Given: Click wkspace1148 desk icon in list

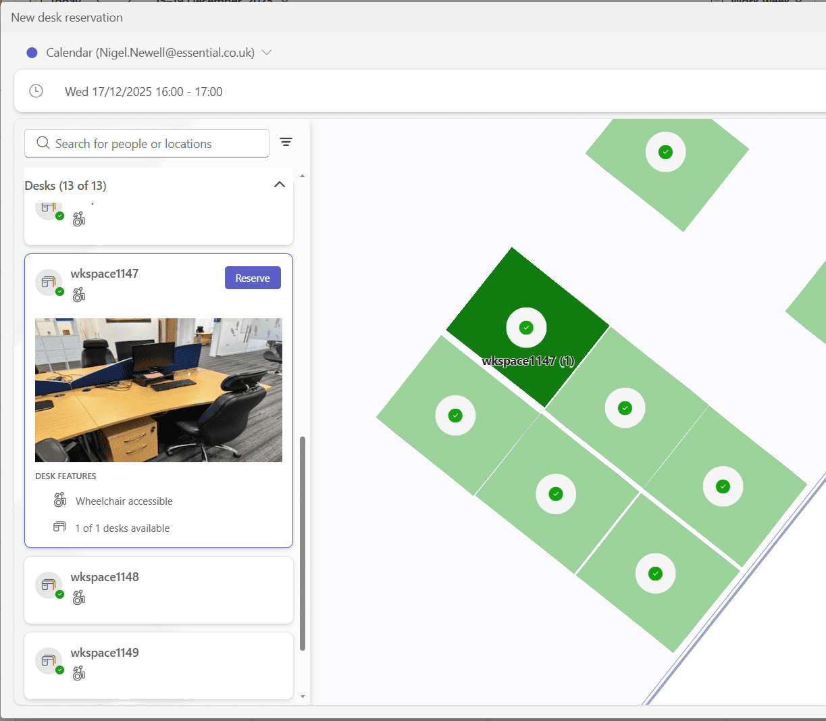Looking at the screenshot, I should pos(49,585).
